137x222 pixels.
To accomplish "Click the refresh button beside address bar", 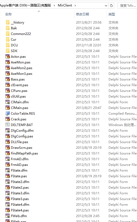I will click(x=111, y=5).
